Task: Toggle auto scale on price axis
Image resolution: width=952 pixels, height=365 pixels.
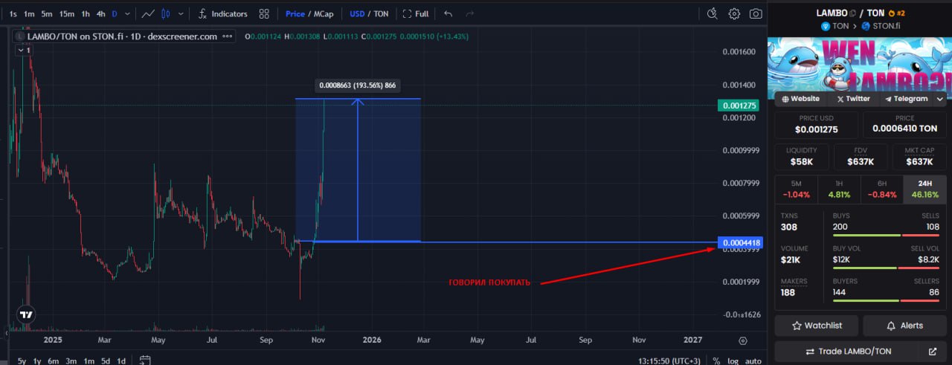Action: point(753,361)
